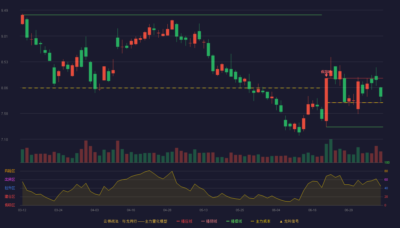
Task: Toggle the 强压线 legend entry
Action: (x=184, y=221)
